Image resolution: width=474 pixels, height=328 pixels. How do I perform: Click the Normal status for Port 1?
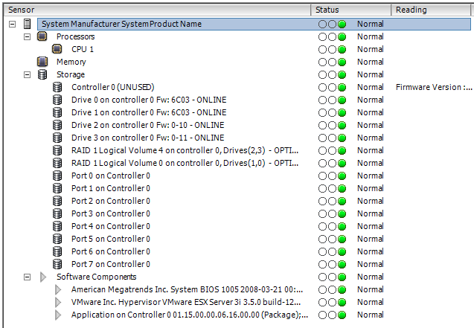coord(371,188)
